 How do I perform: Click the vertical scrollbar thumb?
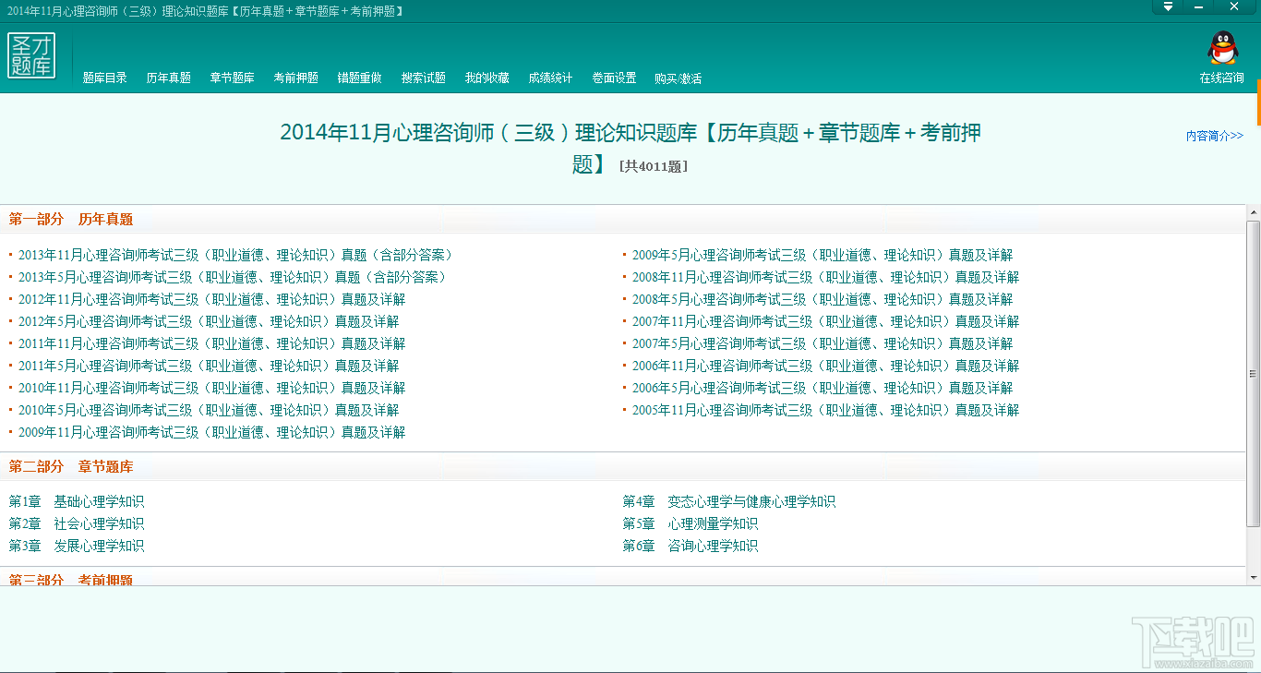pos(1253,374)
